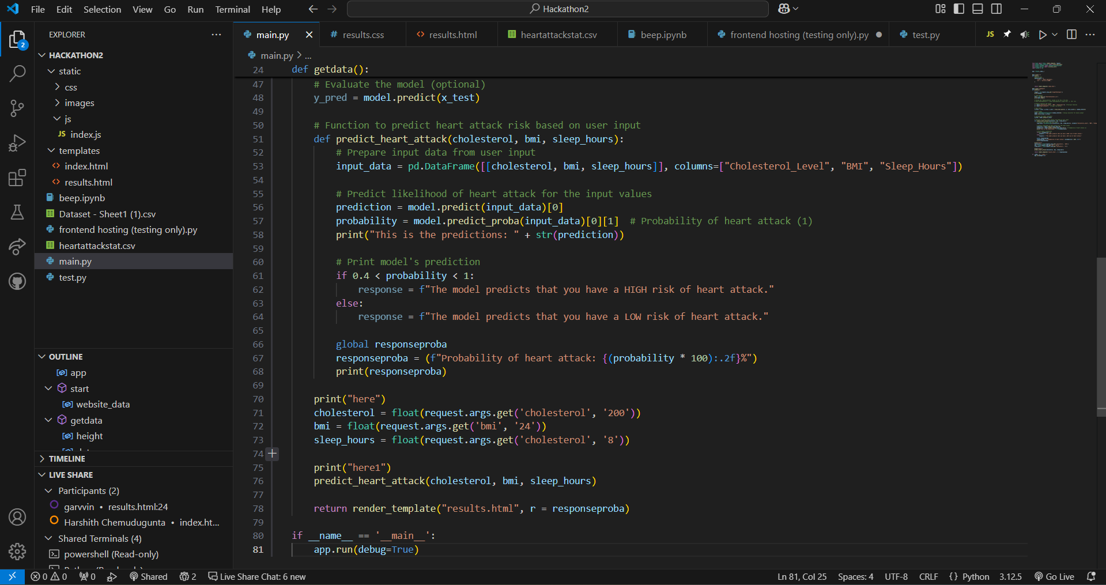The width and height of the screenshot is (1106, 585).
Task: Click Go Live in status bar
Action: pyautogui.click(x=1054, y=576)
